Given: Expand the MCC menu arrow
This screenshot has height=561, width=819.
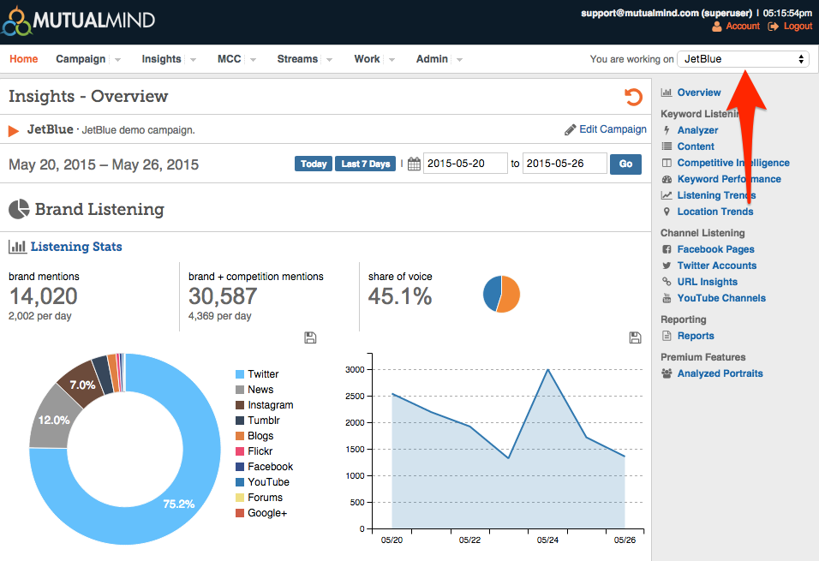Looking at the screenshot, I should click(x=253, y=60).
